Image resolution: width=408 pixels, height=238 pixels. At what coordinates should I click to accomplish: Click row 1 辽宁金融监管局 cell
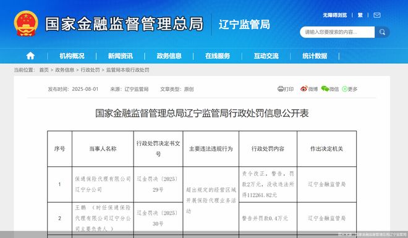coord(326,184)
